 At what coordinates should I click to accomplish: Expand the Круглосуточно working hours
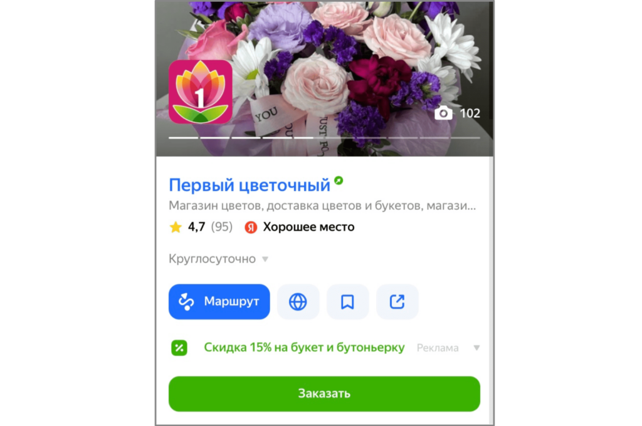pyautogui.click(x=218, y=259)
